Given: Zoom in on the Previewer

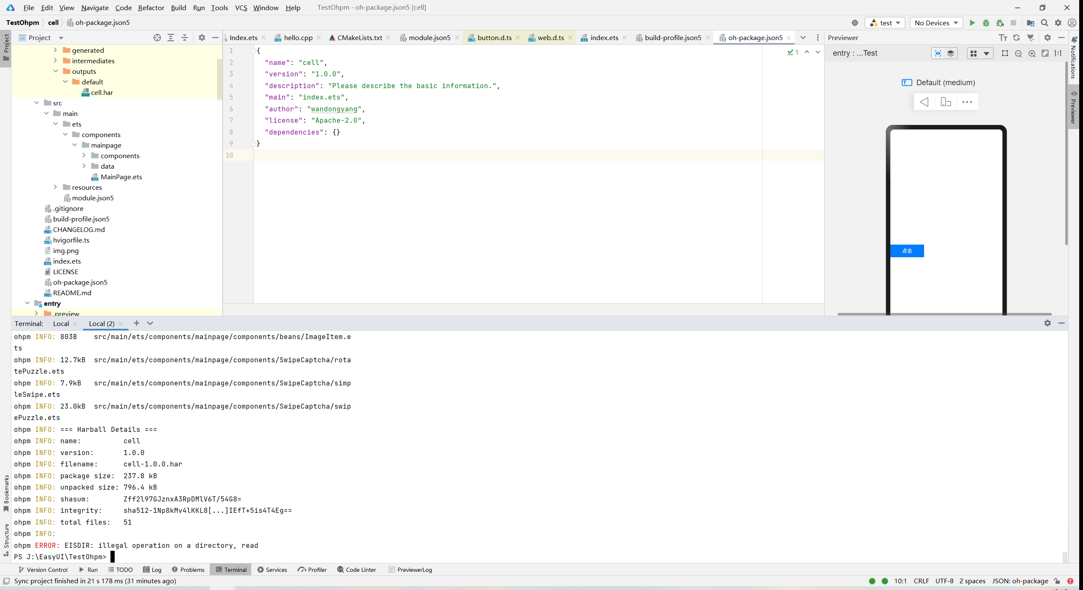Looking at the screenshot, I should tap(1032, 53).
